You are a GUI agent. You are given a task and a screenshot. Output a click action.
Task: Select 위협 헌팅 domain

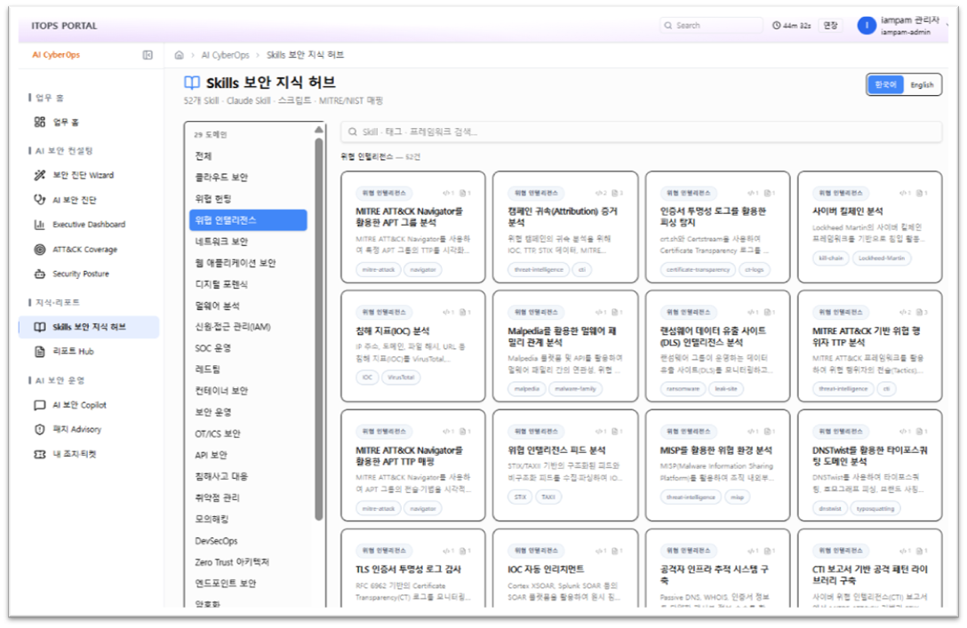248,198
